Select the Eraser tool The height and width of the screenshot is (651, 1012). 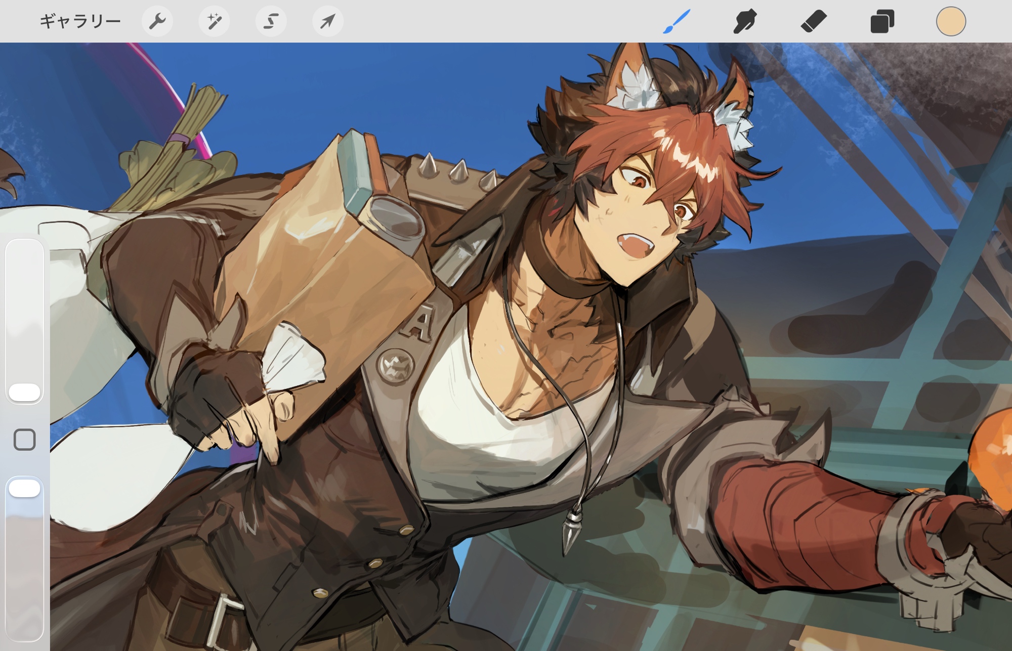pos(814,21)
